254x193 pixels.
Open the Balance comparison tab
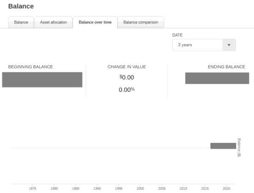pos(140,22)
